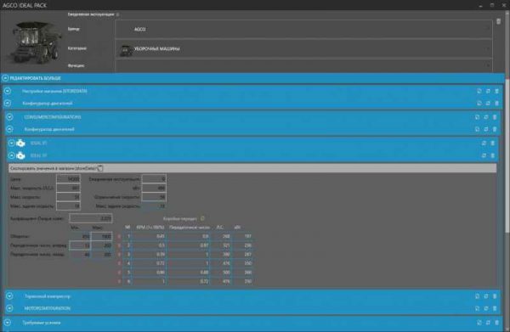Image resolution: width=510 pixels, height=332 pixels.
Task: Collapse the РЕДАКТИРОВАТЬ БОЛЬШЕ section
Action: click(5, 78)
